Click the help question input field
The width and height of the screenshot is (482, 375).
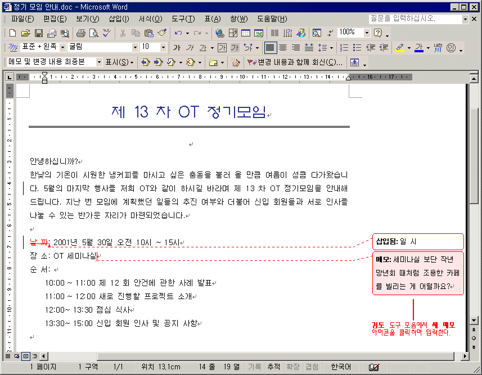pyautogui.click(x=415, y=19)
